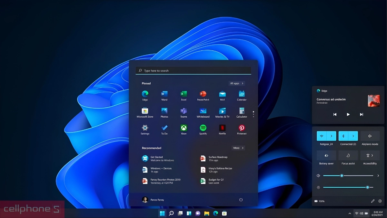Open Windows + Devices document

[x=157, y=170]
